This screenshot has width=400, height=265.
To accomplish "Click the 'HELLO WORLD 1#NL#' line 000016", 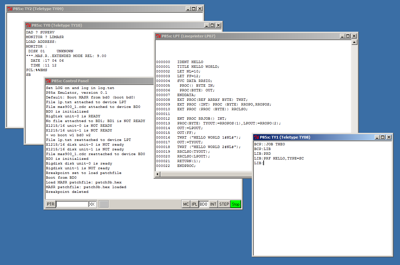I will click(x=198, y=137).
